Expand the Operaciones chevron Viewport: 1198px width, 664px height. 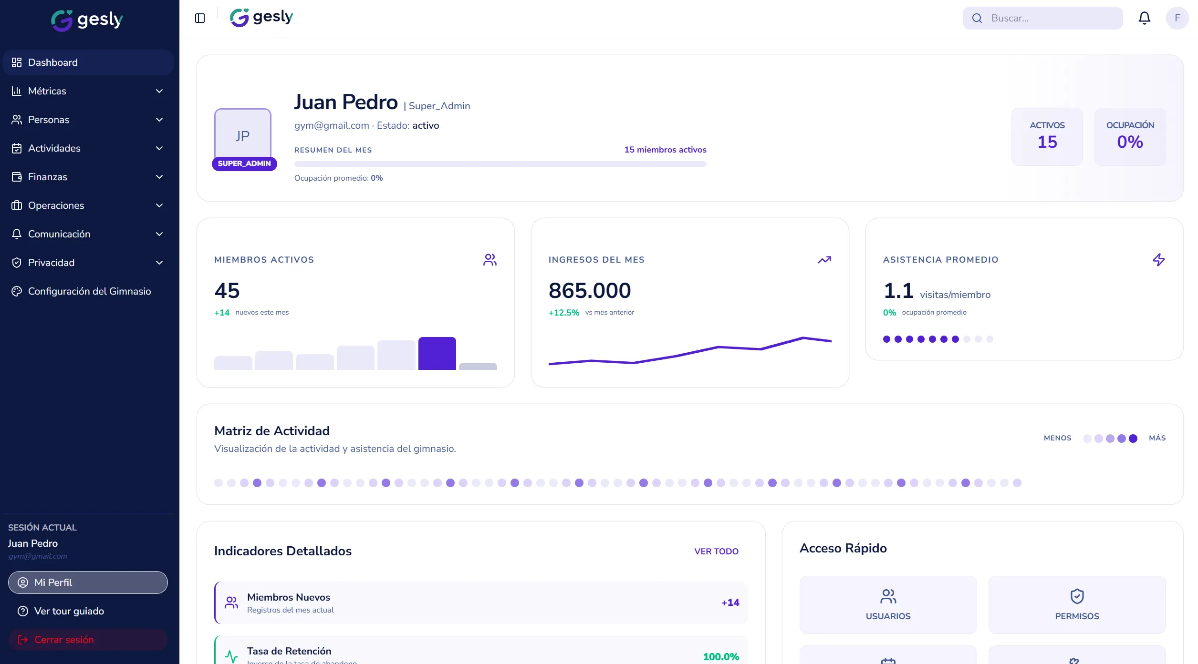click(x=159, y=205)
